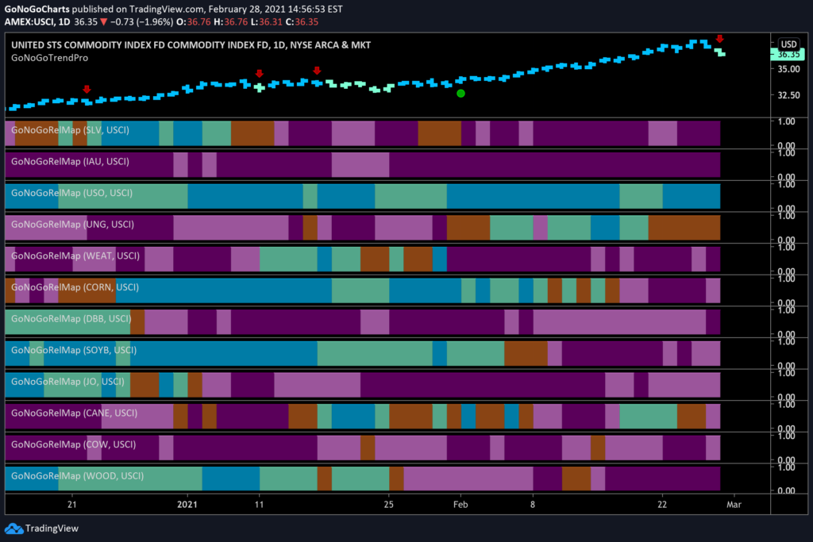Viewport: 813px width, 542px height.
Task: Click the 36.35 current price label
Action: point(788,55)
